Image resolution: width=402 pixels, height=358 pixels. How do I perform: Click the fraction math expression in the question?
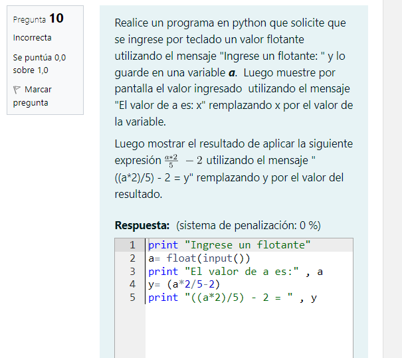pyautogui.click(x=171, y=161)
